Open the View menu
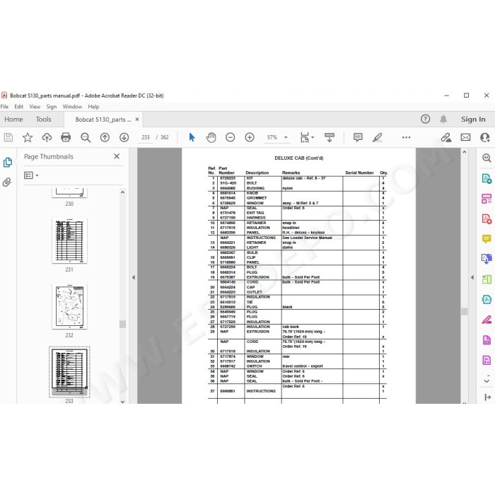 (x=35, y=107)
